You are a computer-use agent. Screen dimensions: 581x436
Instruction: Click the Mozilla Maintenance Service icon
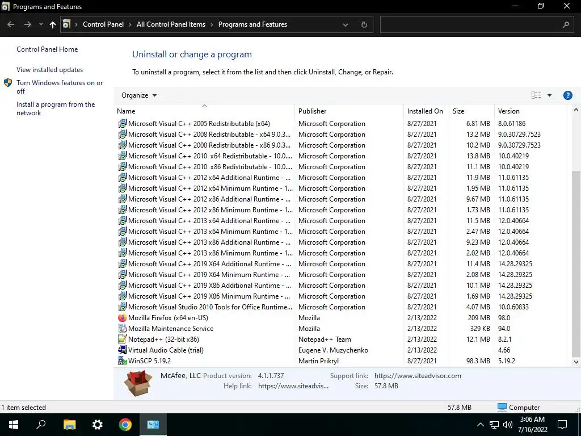click(x=123, y=329)
